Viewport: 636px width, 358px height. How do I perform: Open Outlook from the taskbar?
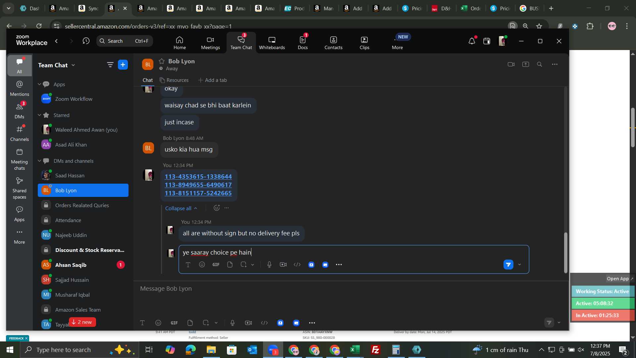coord(252,350)
